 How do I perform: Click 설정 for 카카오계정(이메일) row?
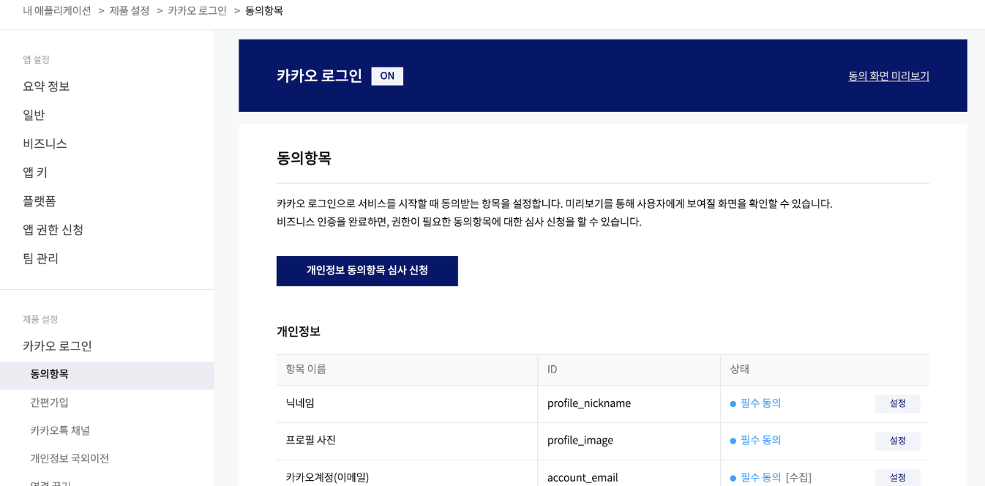897,477
